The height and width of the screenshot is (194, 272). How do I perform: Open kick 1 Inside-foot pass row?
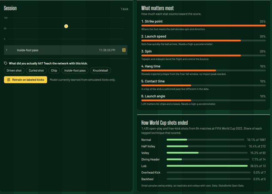tap(66, 50)
